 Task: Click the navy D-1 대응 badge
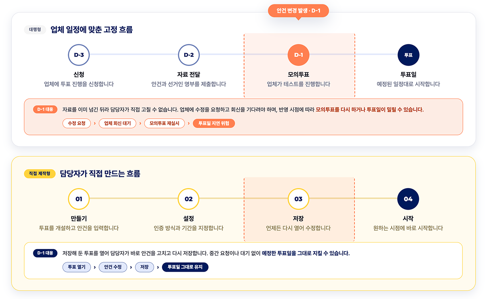tap(46, 253)
